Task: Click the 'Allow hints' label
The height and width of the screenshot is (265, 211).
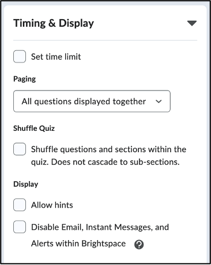Action: [52, 205]
